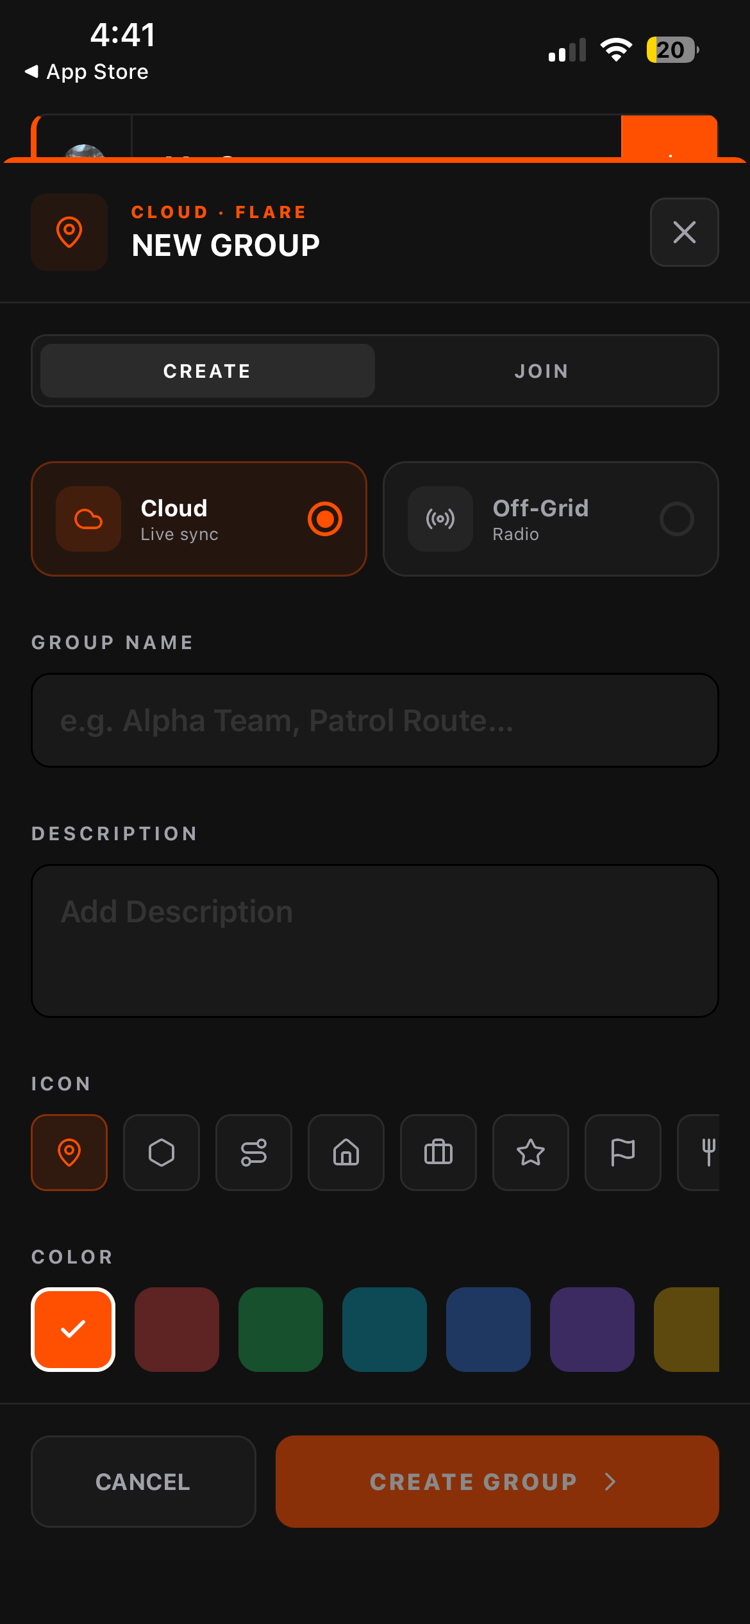Select the map pin group icon

tap(69, 1153)
